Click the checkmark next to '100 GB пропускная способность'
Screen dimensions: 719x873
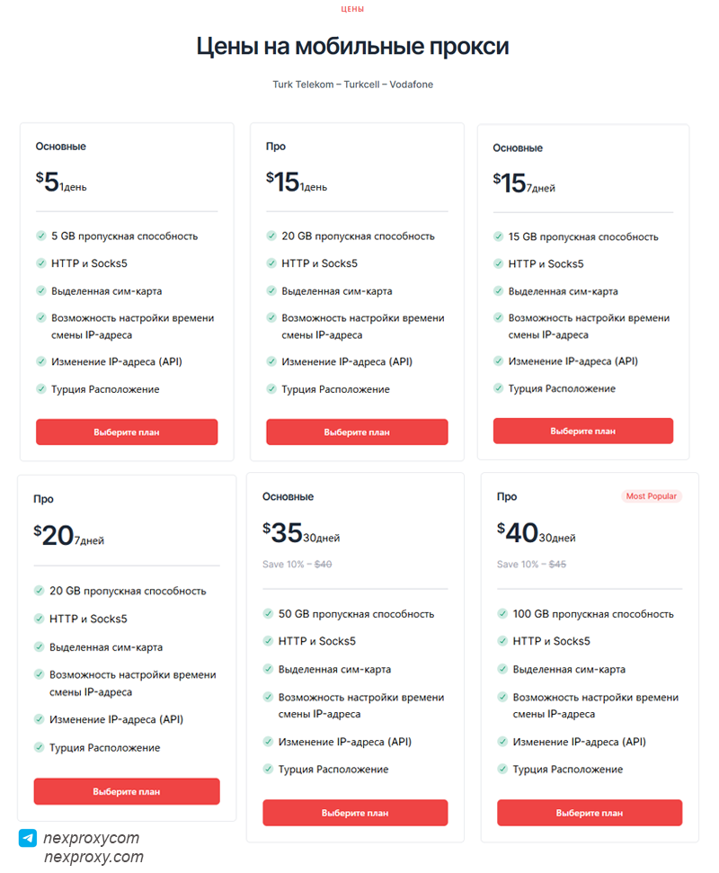(501, 614)
